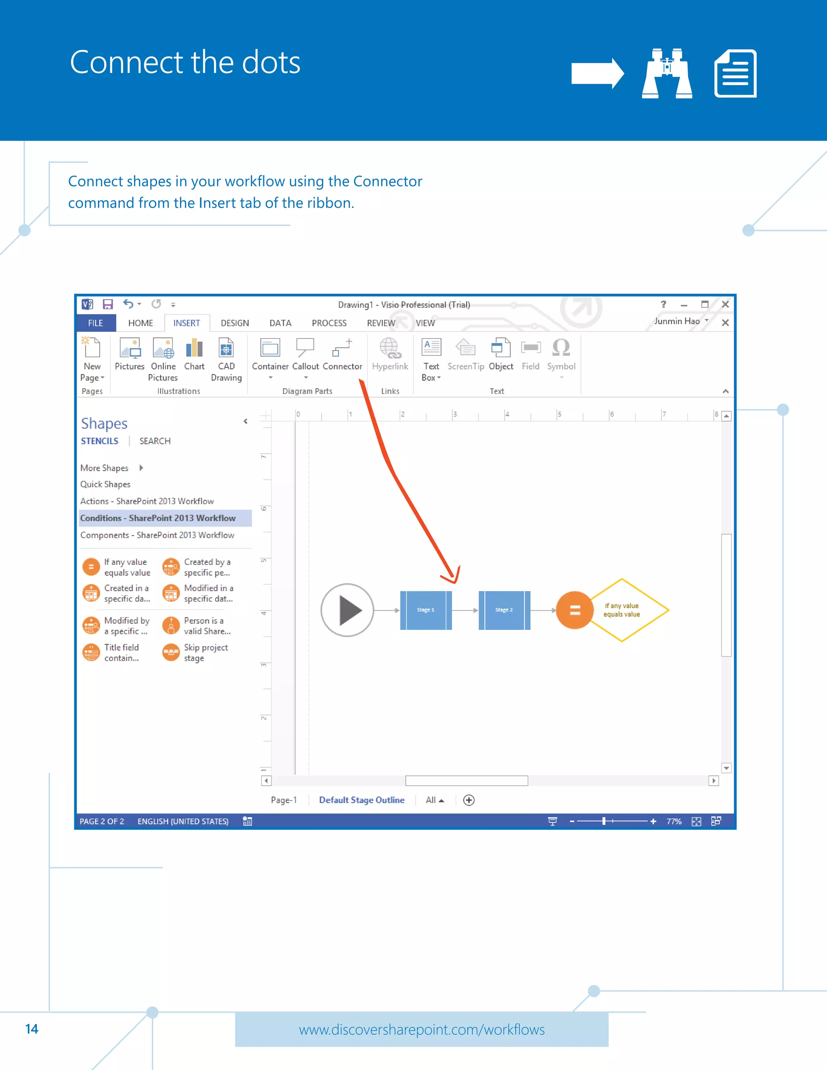Click the Visio Help question mark

click(x=663, y=304)
